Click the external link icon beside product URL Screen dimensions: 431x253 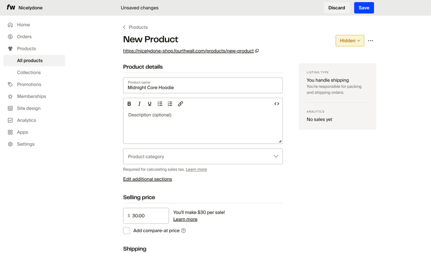click(x=257, y=51)
